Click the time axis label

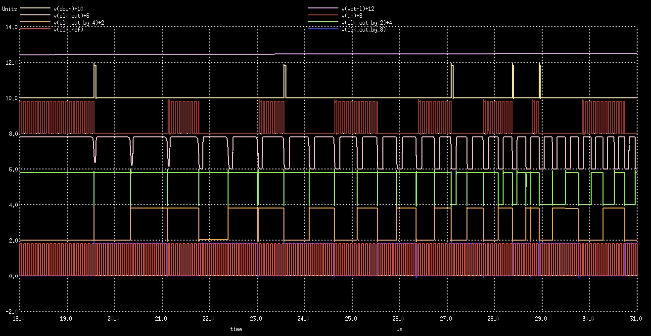(x=236, y=329)
